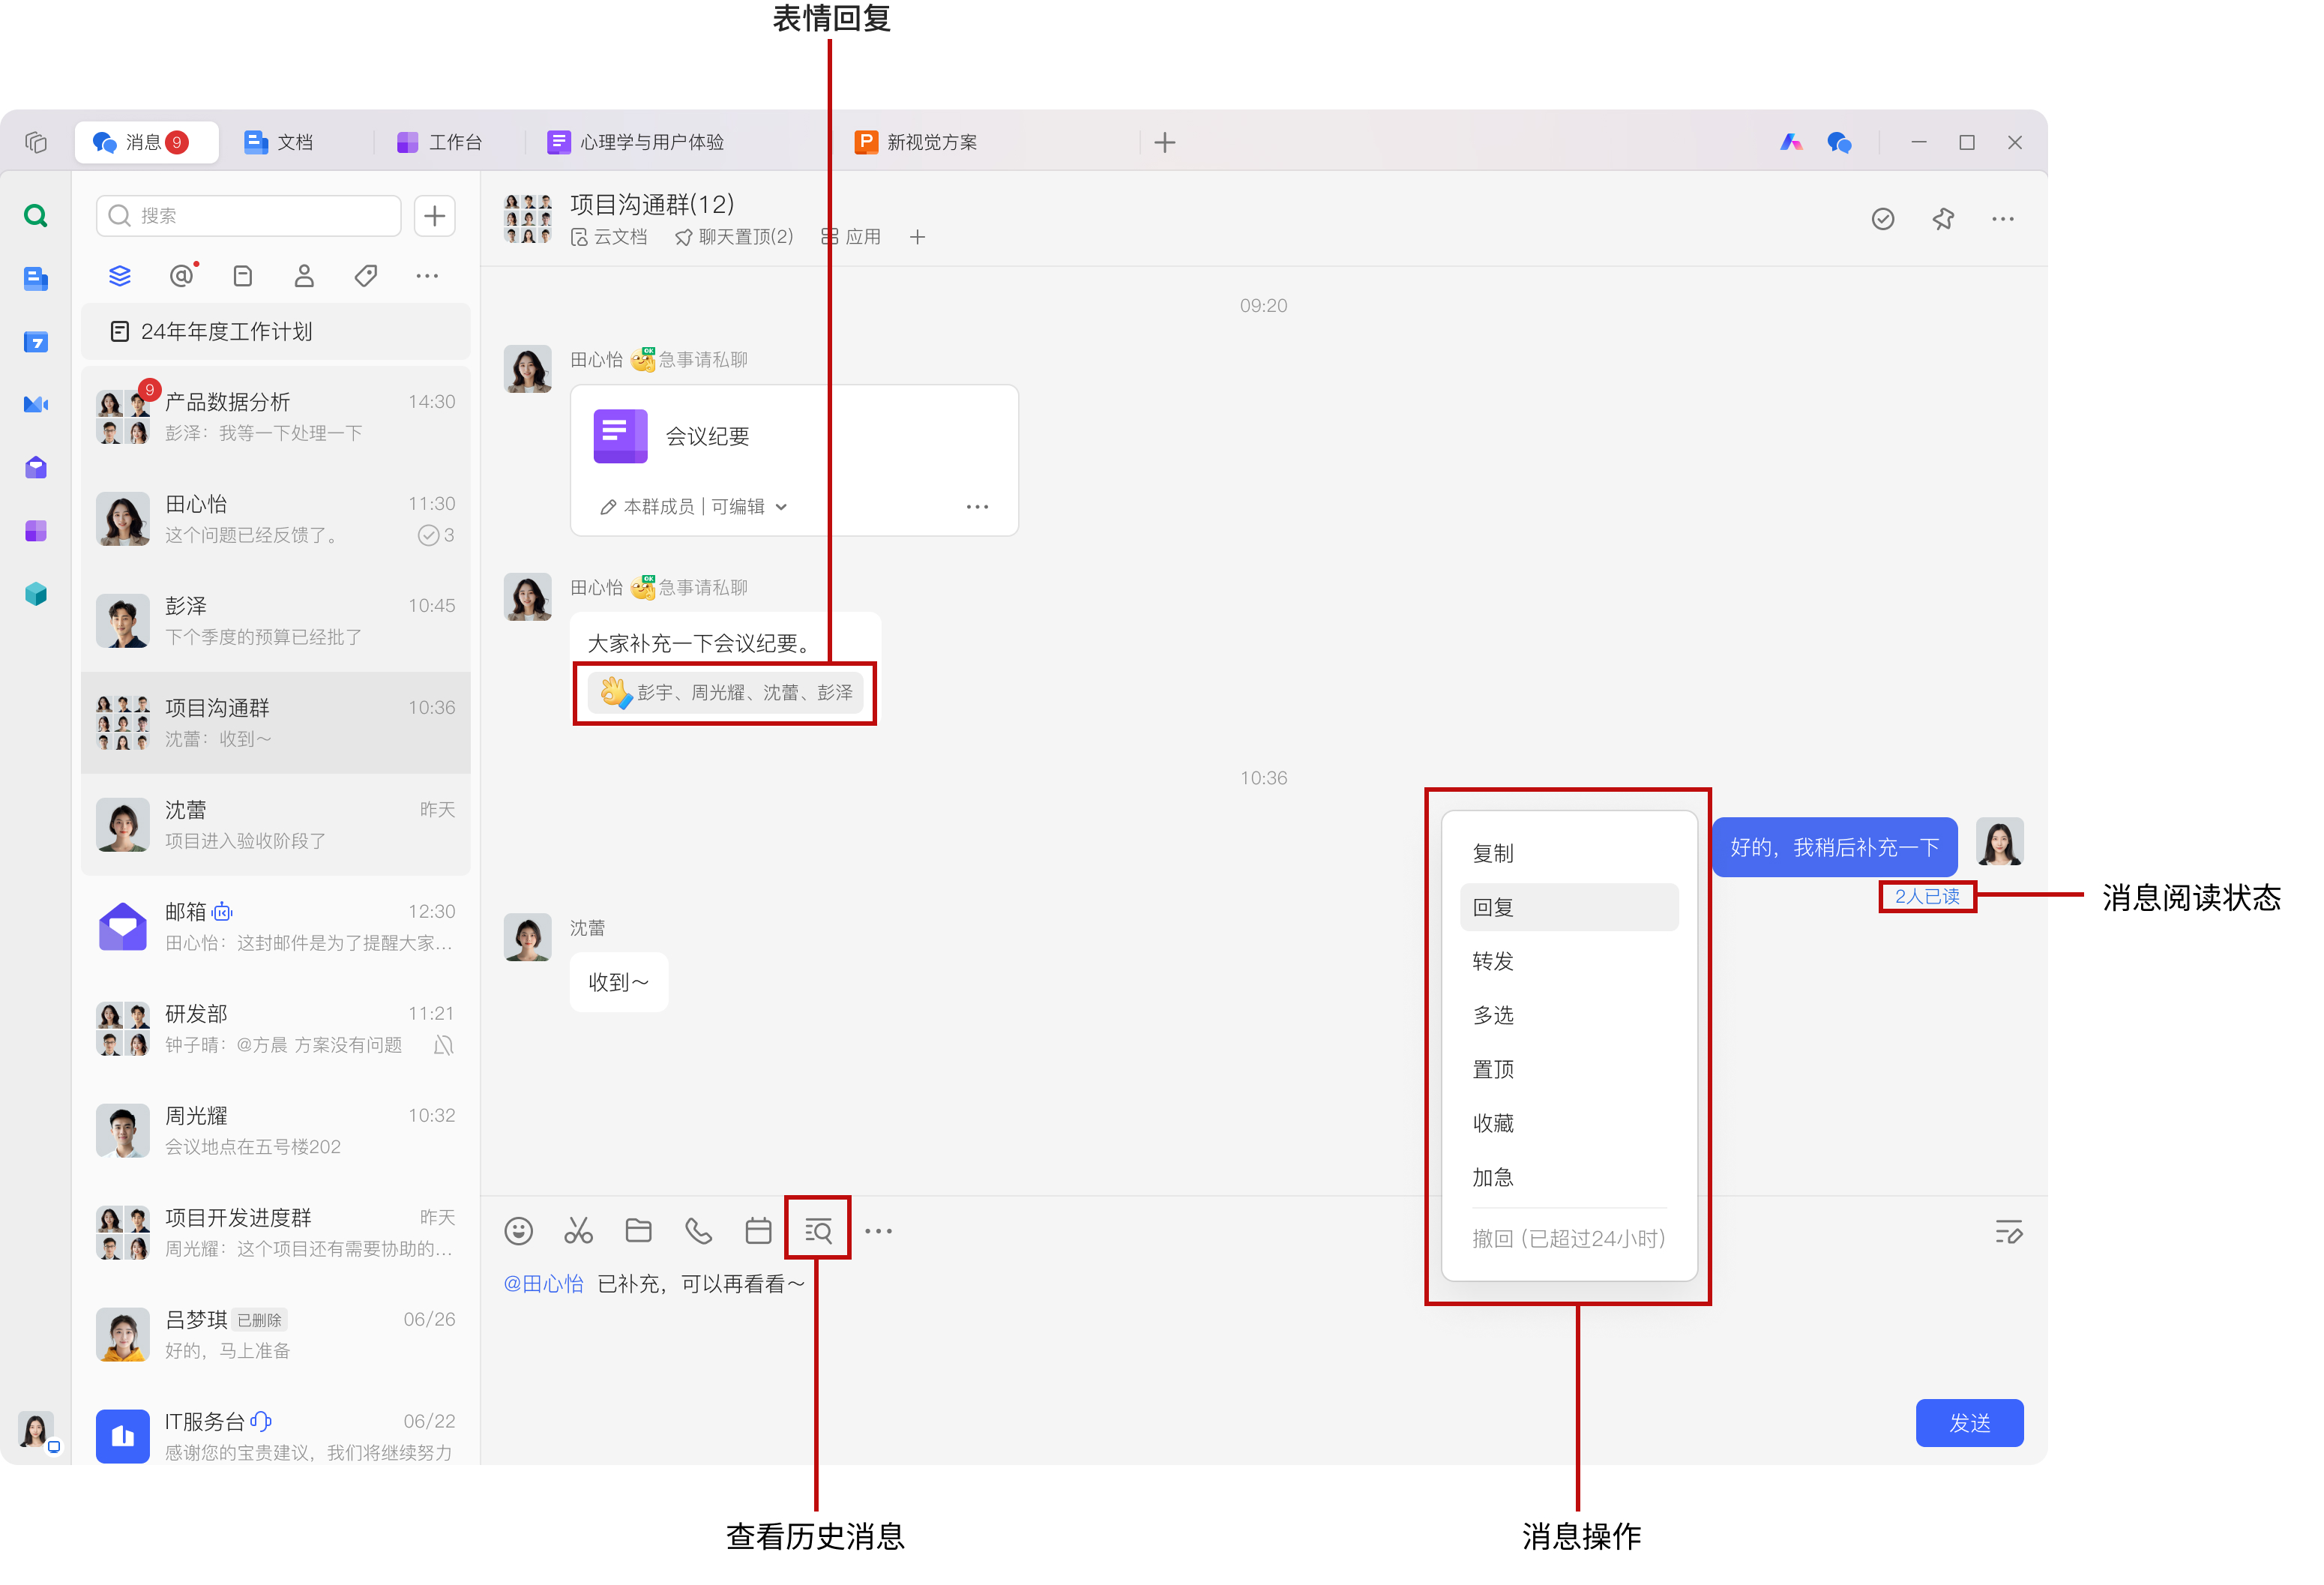
Task: Expand more options in the input toolbar
Action: coord(878,1231)
